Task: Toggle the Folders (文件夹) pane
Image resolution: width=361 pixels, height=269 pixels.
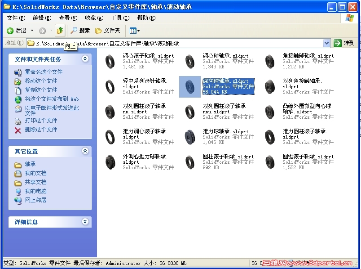Action: tap(108, 31)
